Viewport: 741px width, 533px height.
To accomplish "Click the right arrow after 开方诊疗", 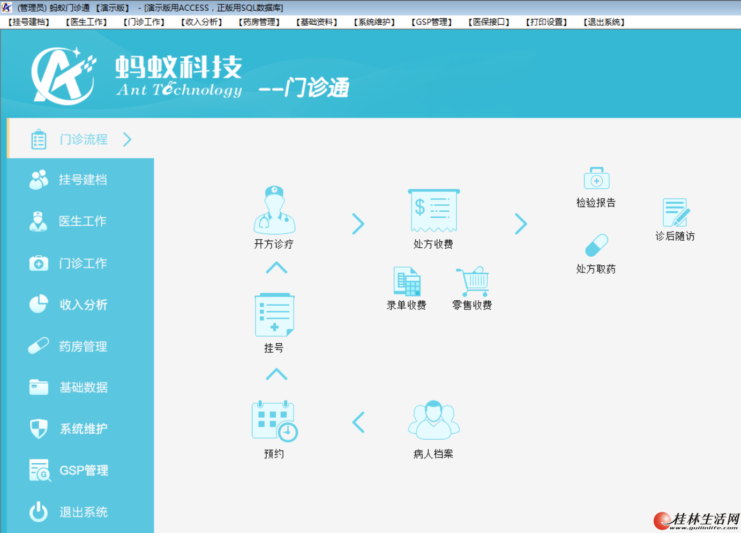I will (358, 224).
